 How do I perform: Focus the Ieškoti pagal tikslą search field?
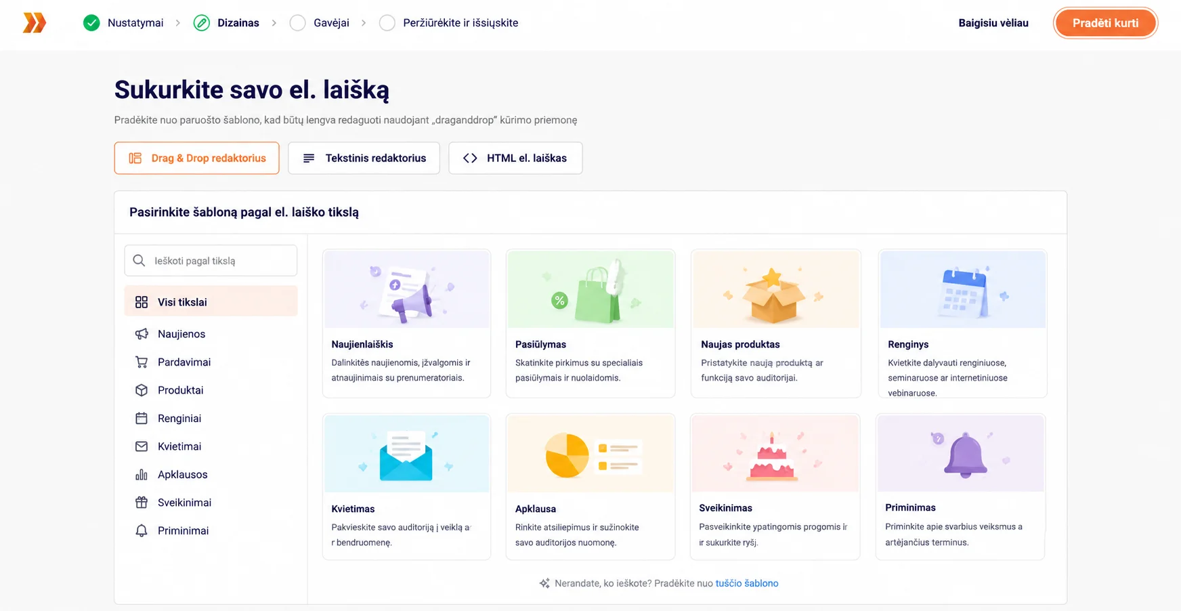tap(211, 261)
